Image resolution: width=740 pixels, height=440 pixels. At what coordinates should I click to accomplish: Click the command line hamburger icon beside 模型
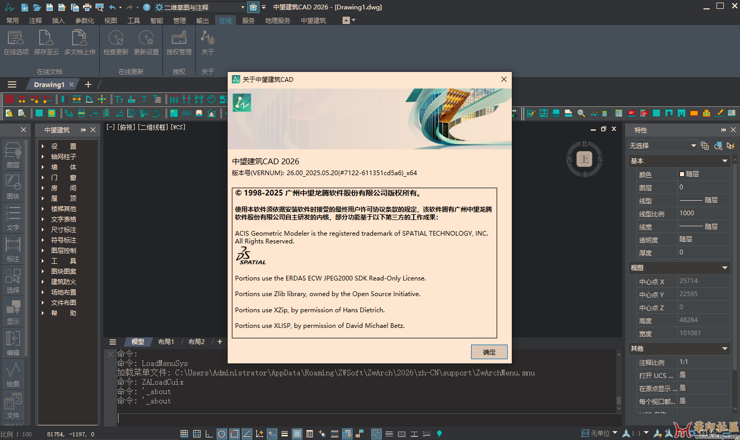click(x=113, y=342)
